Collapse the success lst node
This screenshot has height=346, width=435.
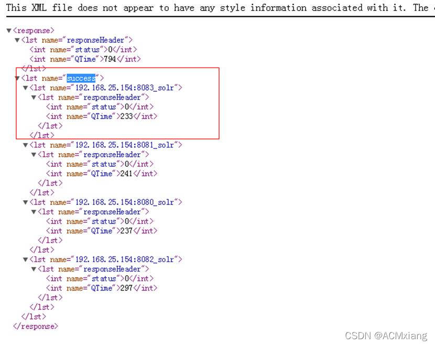click(x=17, y=78)
